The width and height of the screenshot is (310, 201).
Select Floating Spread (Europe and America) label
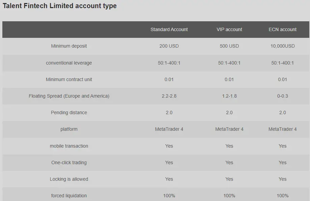click(69, 96)
